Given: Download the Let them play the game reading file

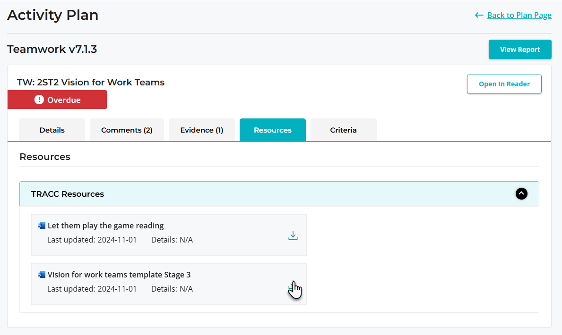Looking at the screenshot, I should click(293, 235).
